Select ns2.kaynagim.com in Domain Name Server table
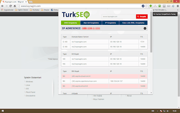Screen dimensions: 180x113 coord(79,47)
